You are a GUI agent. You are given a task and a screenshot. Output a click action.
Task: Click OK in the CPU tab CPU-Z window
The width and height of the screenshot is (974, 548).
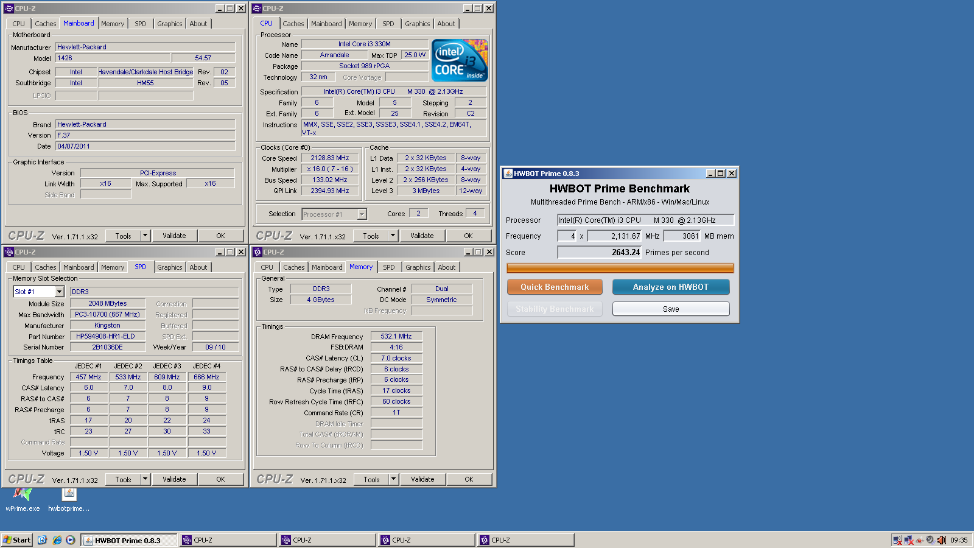point(468,236)
